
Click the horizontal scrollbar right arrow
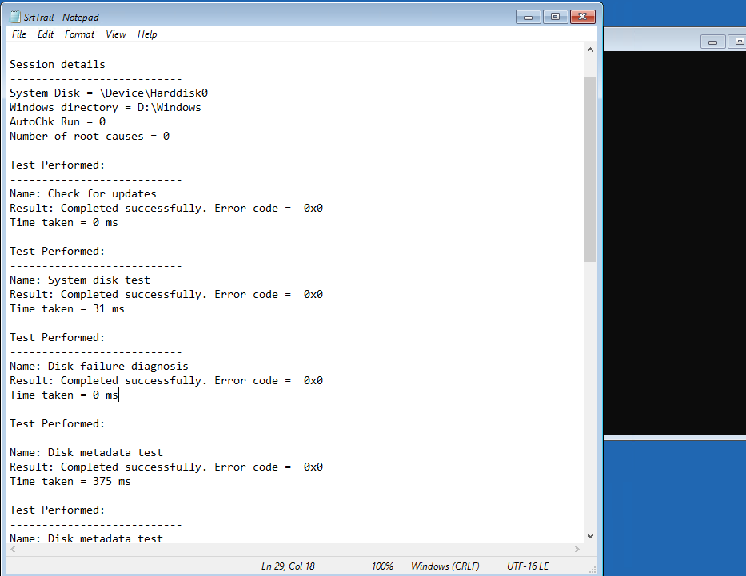[x=577, y=549]
